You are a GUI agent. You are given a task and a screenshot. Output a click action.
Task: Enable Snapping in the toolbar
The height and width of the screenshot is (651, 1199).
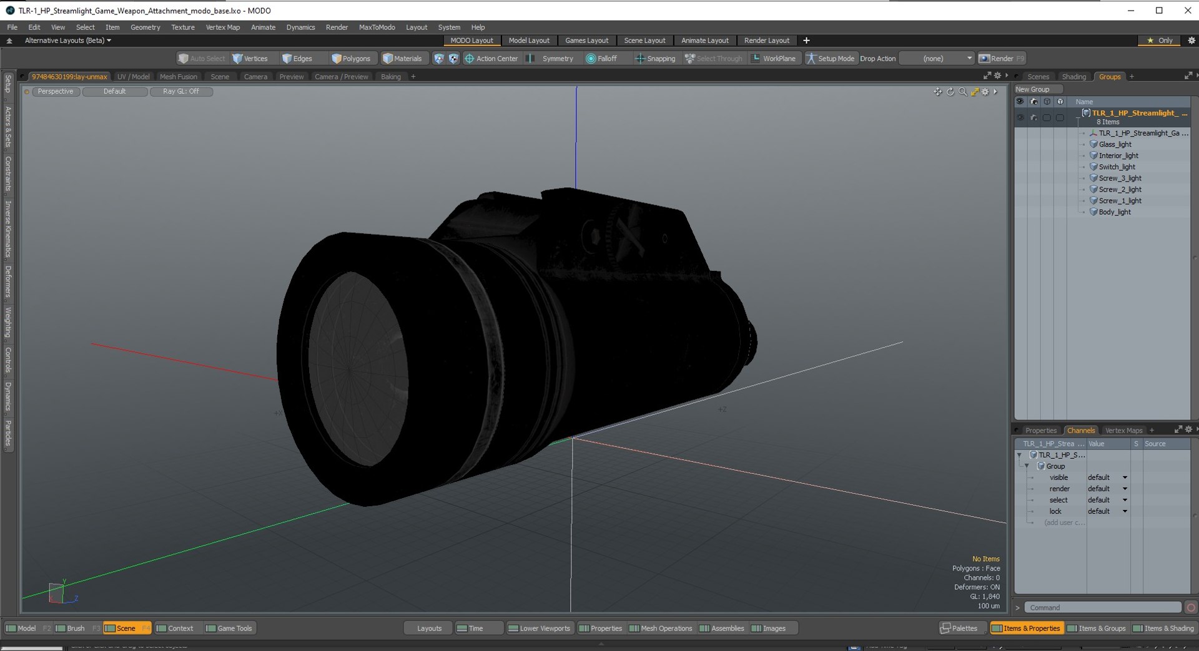(654, 58)
